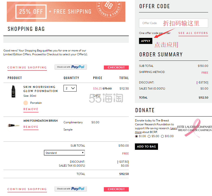
Task: Open the See All Offers link
Action: (193, 33)
